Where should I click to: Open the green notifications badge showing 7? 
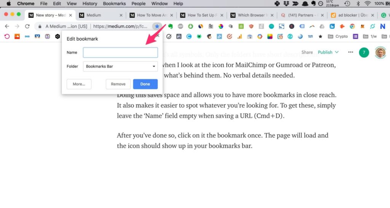364,52
